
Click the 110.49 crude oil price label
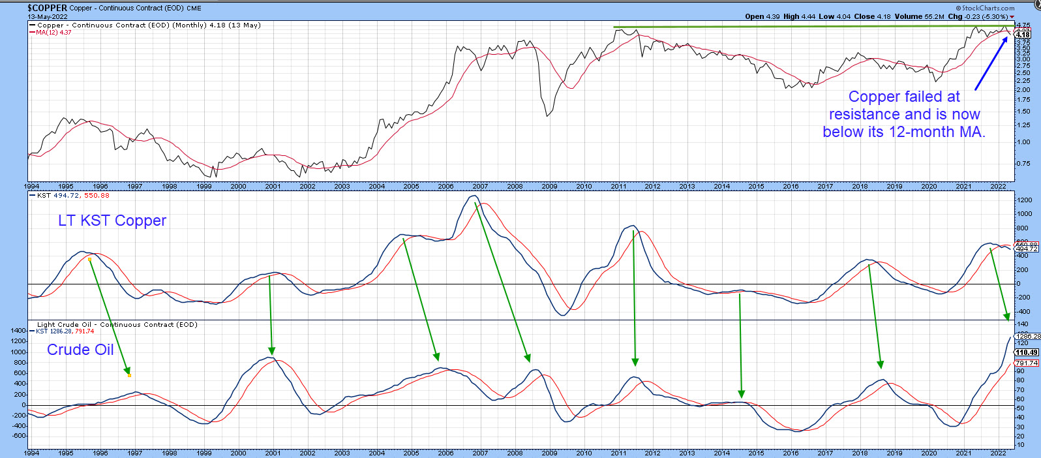1027,352
